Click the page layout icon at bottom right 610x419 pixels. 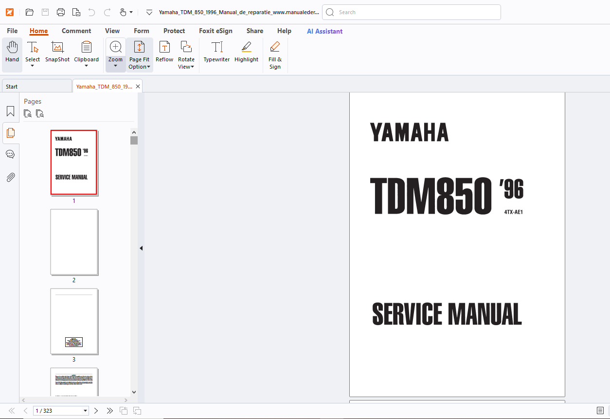600,411
